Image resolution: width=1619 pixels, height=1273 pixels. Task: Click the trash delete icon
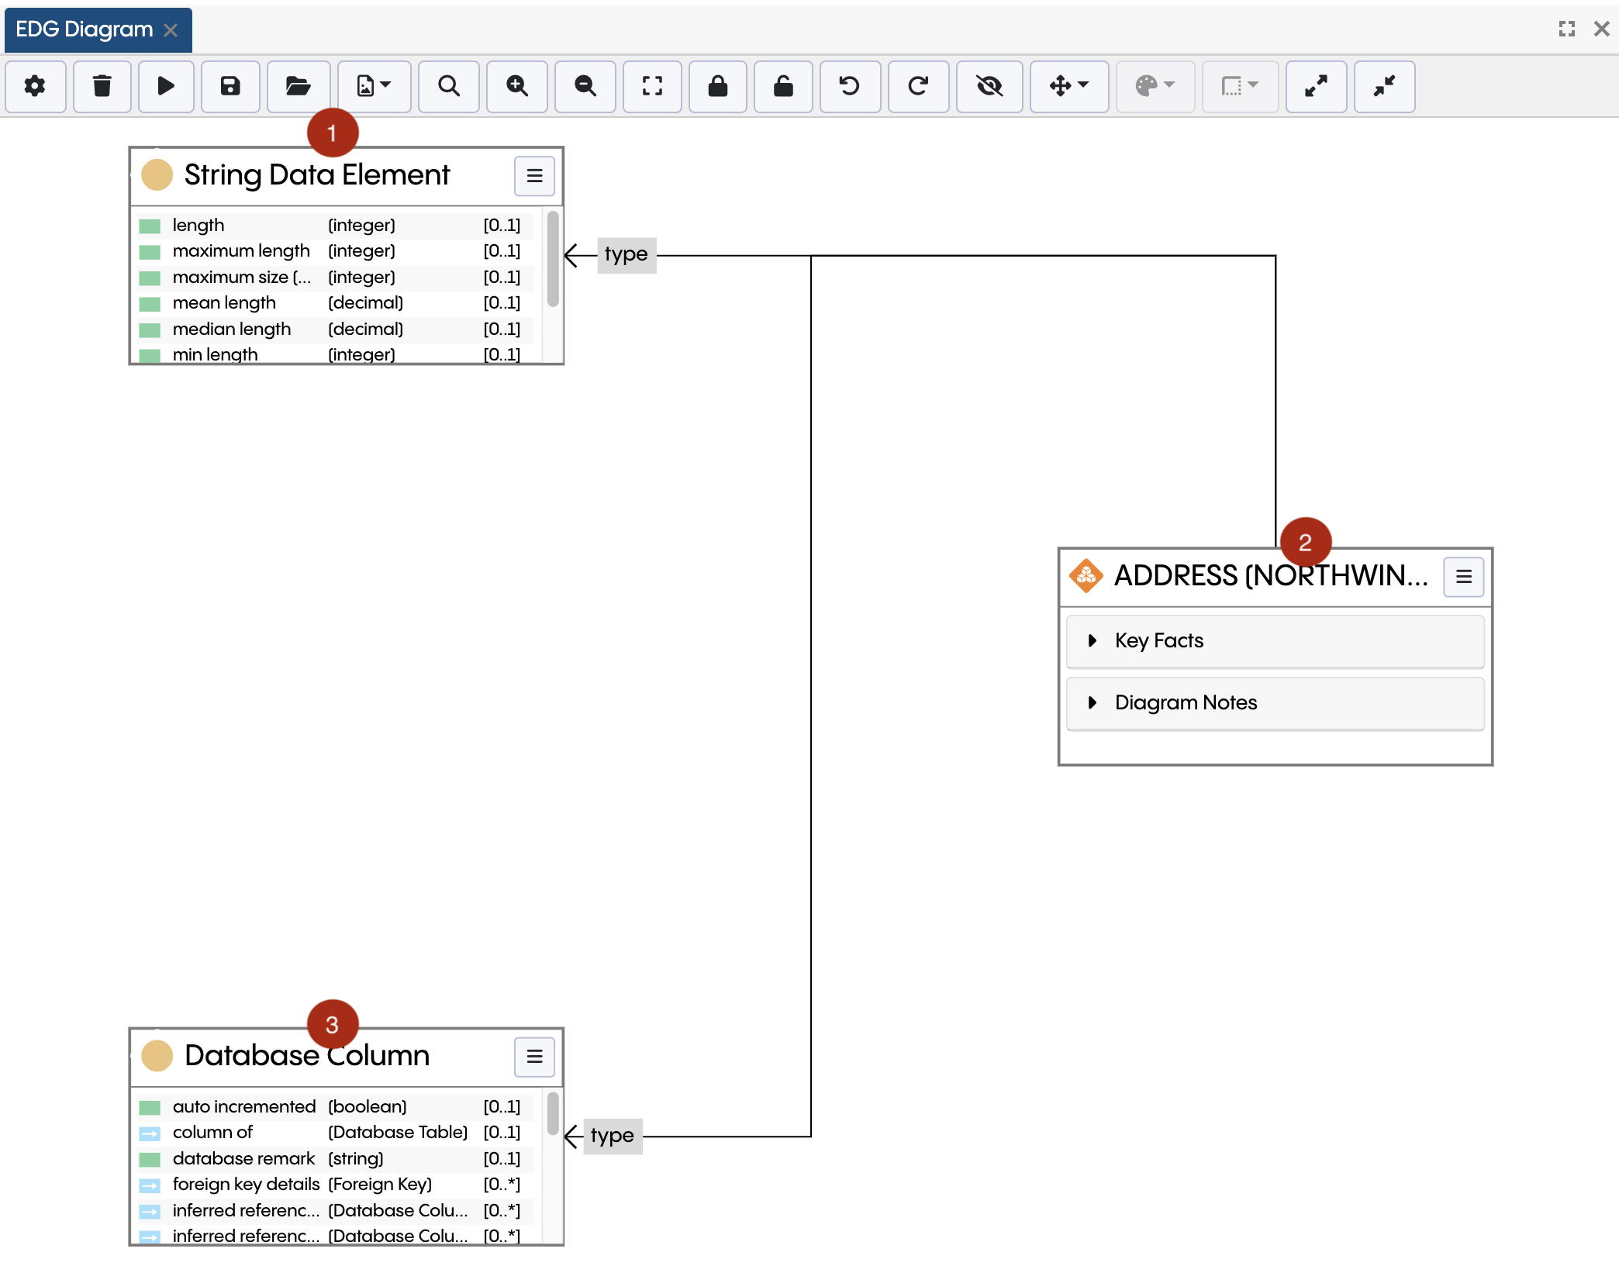coord(102,86)
